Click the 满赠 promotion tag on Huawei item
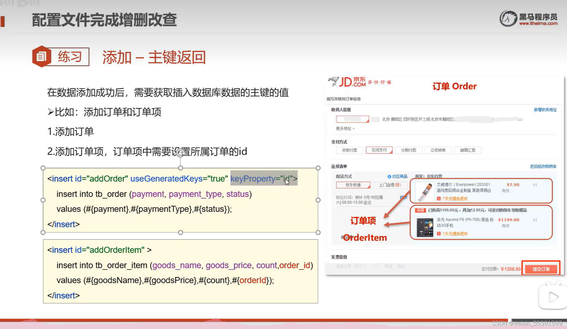Viewport: 567px width, 329px height. 420,210
